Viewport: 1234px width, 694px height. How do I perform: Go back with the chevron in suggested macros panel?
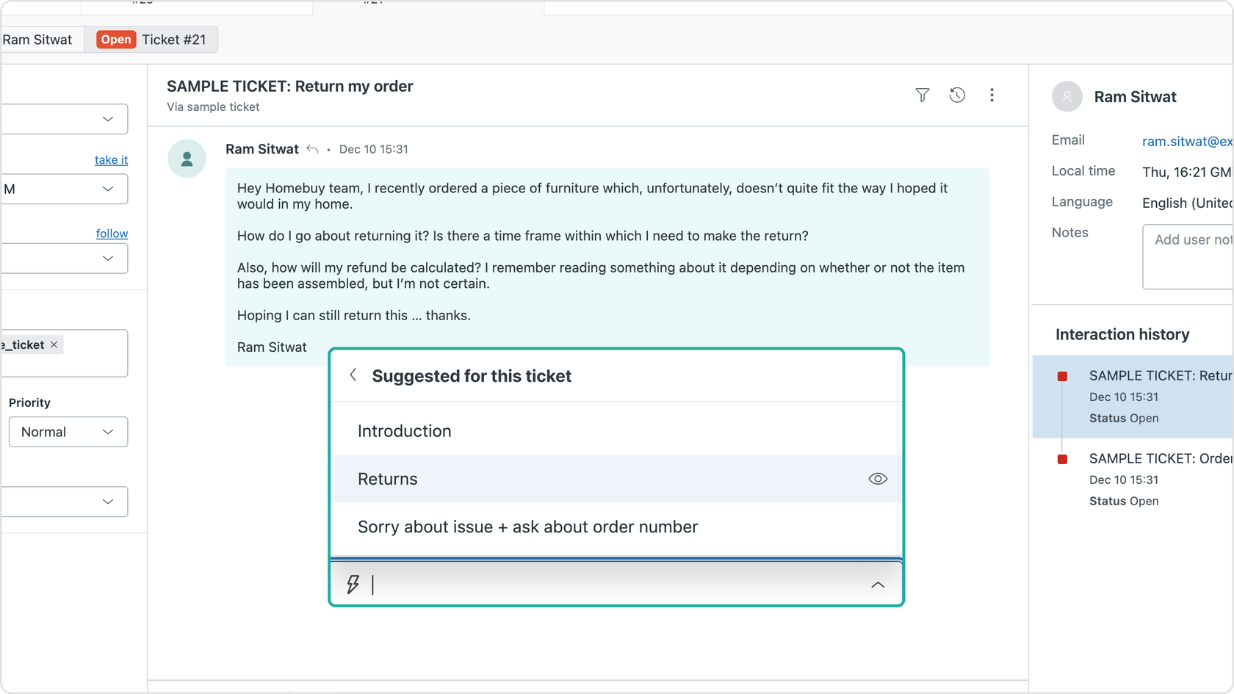[353, 375]
